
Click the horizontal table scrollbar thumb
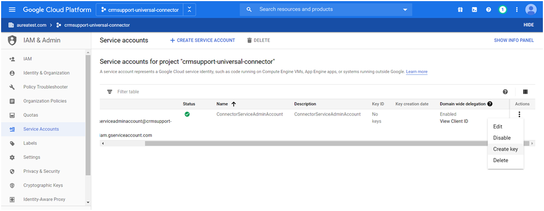point(337,143)
